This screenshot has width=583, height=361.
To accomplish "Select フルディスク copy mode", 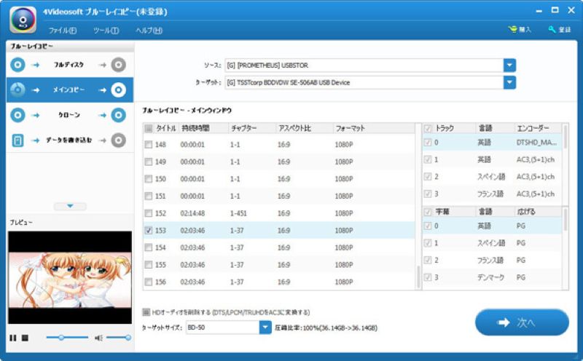I will (x=69, y=65).
